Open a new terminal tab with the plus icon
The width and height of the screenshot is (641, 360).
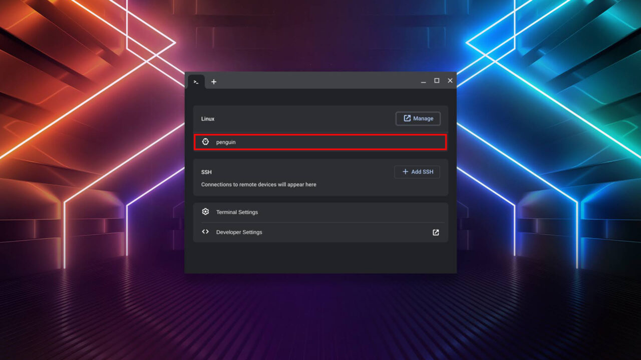click(214, 81)
